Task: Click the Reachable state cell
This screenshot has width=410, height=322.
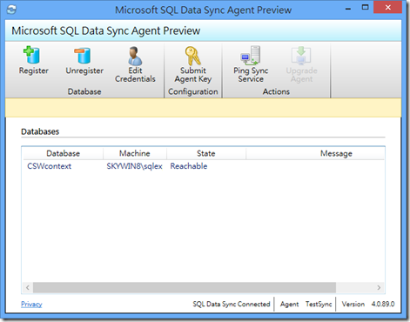Action: (189, 166)
